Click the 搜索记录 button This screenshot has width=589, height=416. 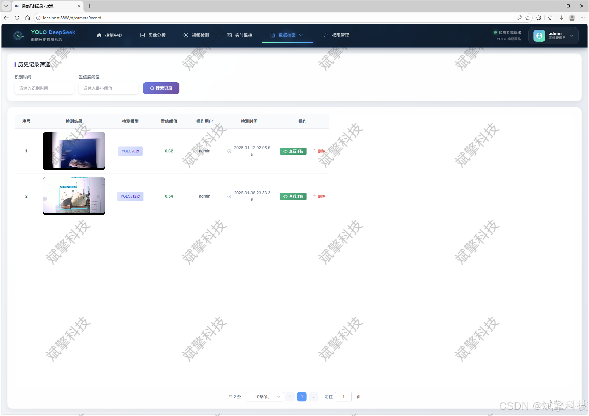pos(161,88)
